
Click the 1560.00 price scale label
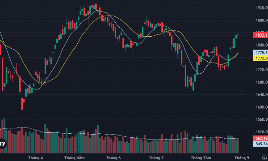(262, 119)
